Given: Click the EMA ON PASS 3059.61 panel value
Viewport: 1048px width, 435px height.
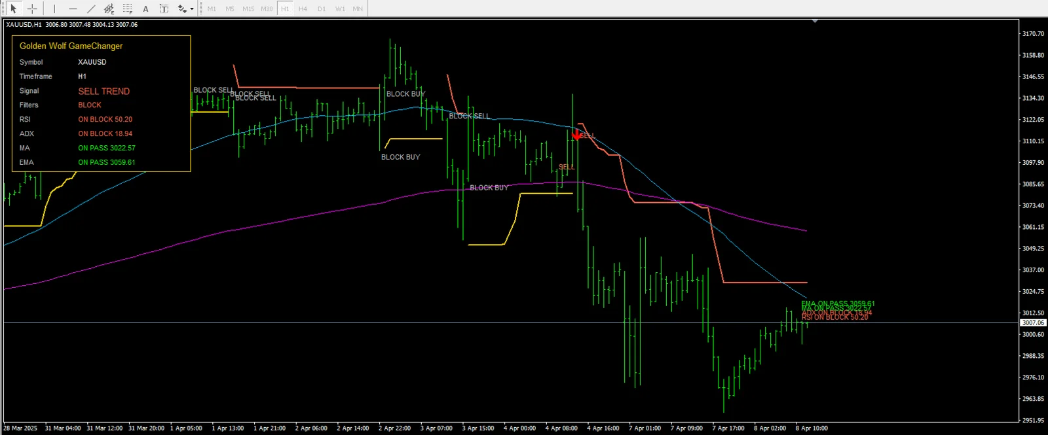Looking at the screenshot, I should tap(107, 162).
